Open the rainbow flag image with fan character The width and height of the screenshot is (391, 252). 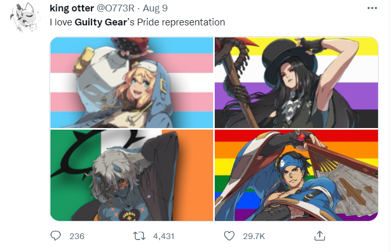[296, 175]
